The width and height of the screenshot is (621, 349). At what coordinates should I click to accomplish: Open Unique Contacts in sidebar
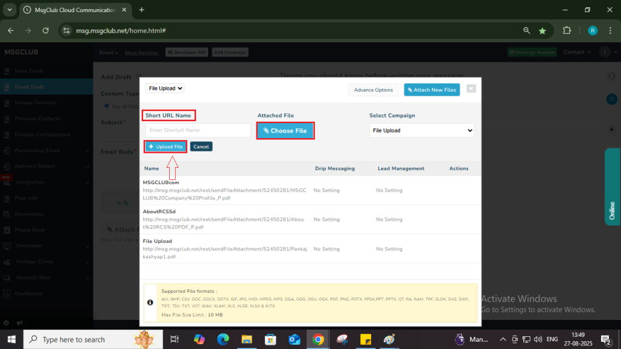[35, 102]
